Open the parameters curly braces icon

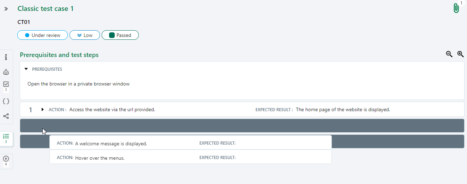coord(6,101)
